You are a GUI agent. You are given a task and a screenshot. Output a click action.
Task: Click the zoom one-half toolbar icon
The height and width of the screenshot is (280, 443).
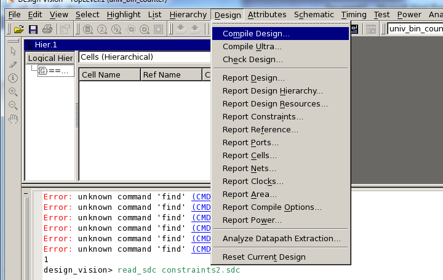[x=116, y=29]
